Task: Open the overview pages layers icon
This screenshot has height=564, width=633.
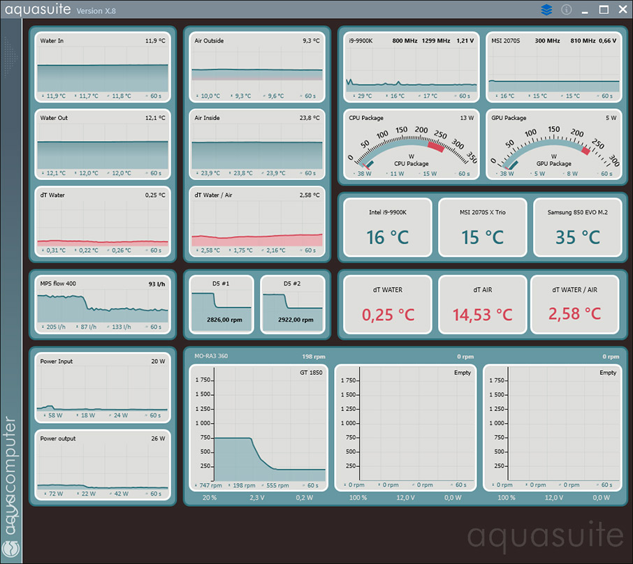Action: click(x=546, y=10)
